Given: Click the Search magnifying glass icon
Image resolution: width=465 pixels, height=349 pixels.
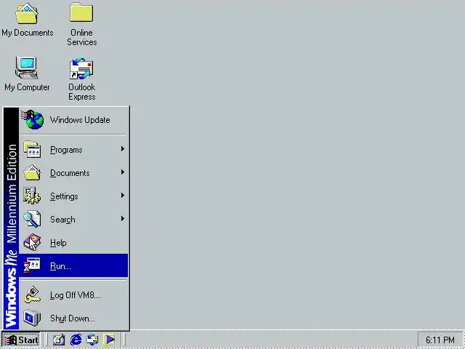Looking at the screenshot, I should pos(32,219).
